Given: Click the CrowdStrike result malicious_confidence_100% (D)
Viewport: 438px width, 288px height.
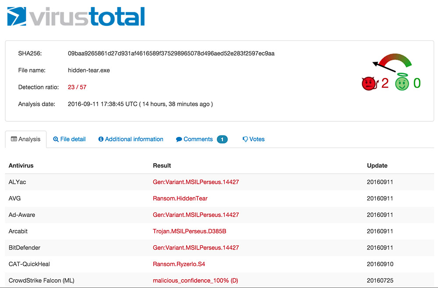Looking at the screenshot, I should coord(195,281).
